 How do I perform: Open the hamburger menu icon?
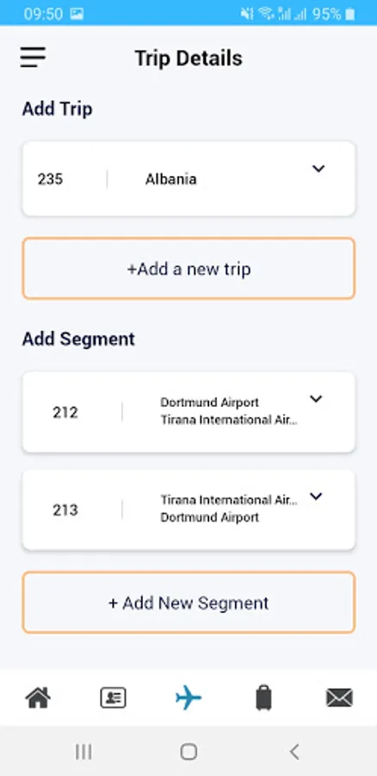33,58
